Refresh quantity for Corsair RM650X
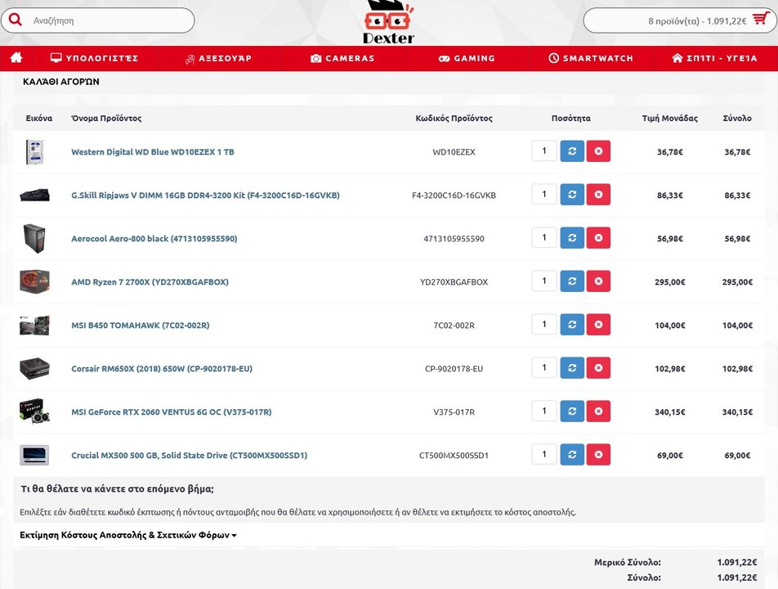 (x=572, y=367)
